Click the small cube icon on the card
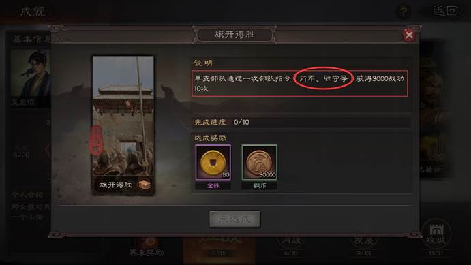 coord(145,185)
